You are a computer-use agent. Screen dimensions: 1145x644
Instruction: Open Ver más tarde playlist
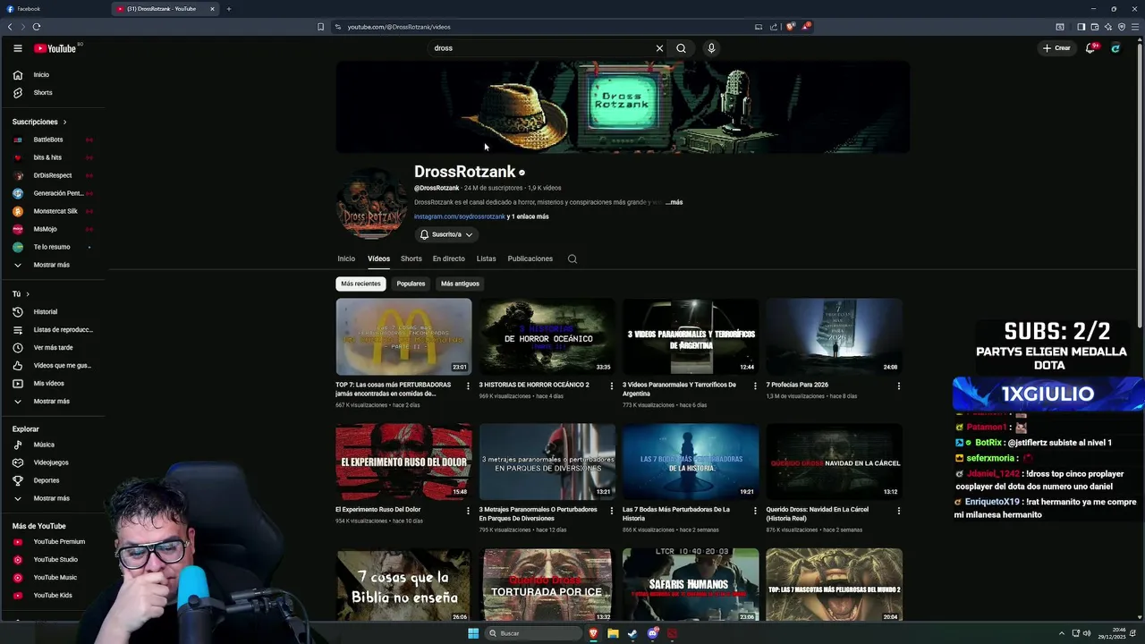(53, 348)
